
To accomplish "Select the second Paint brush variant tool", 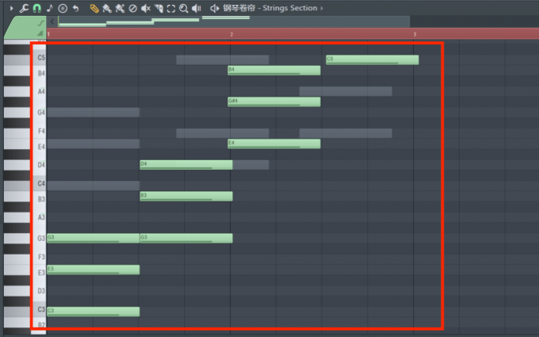I will click(120, 8).
